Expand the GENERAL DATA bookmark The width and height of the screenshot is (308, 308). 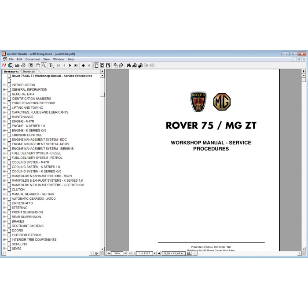4,94
